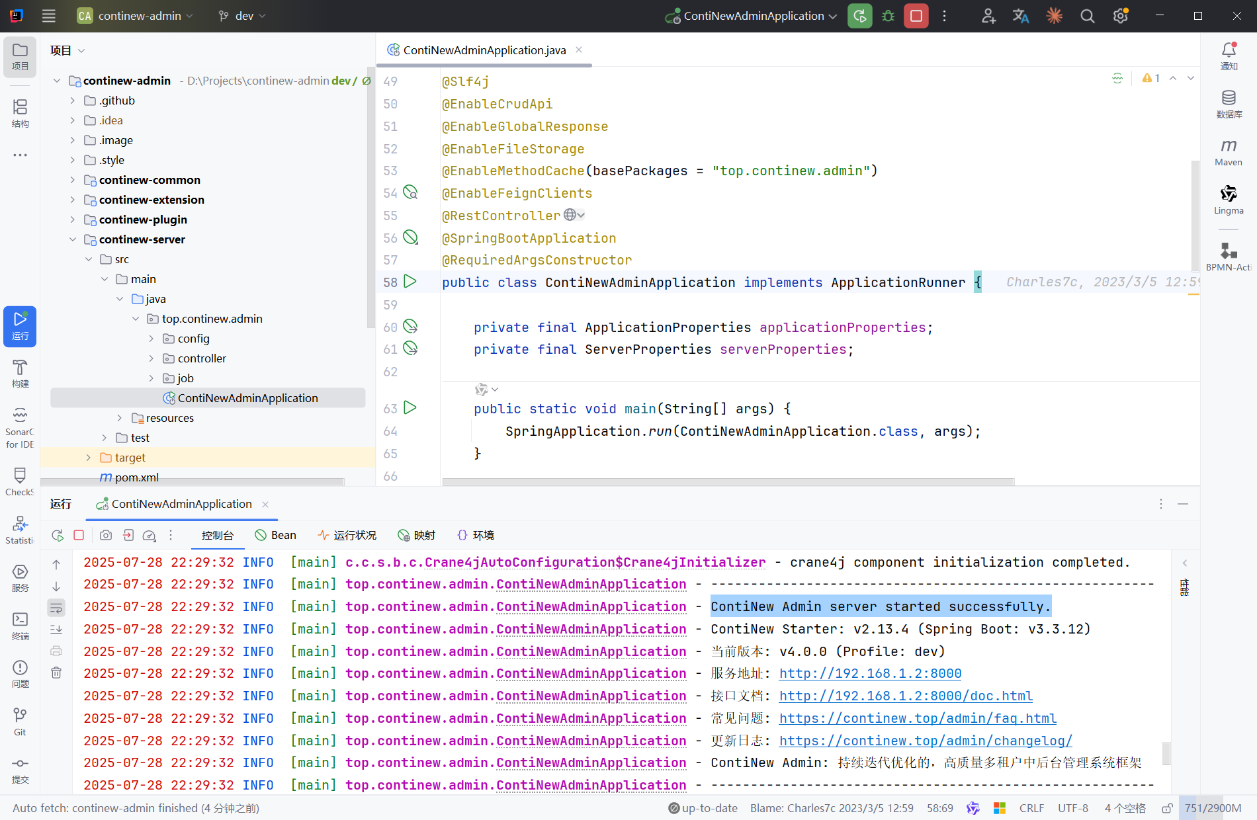Open link http://192.168.1.2:8000

coord(870,673)
